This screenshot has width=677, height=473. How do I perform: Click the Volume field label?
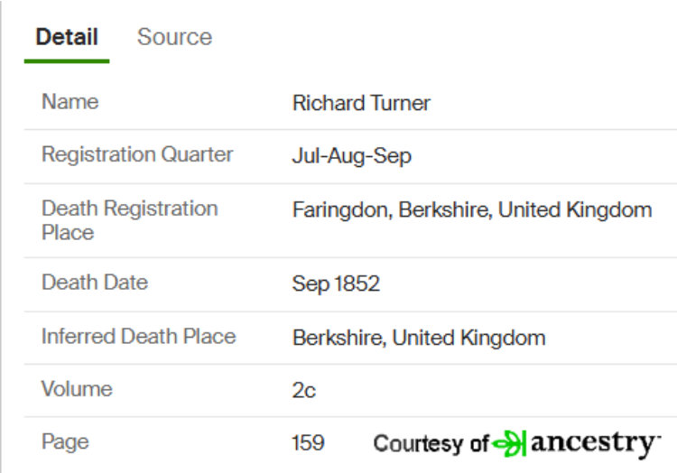[x=77, y=389]
